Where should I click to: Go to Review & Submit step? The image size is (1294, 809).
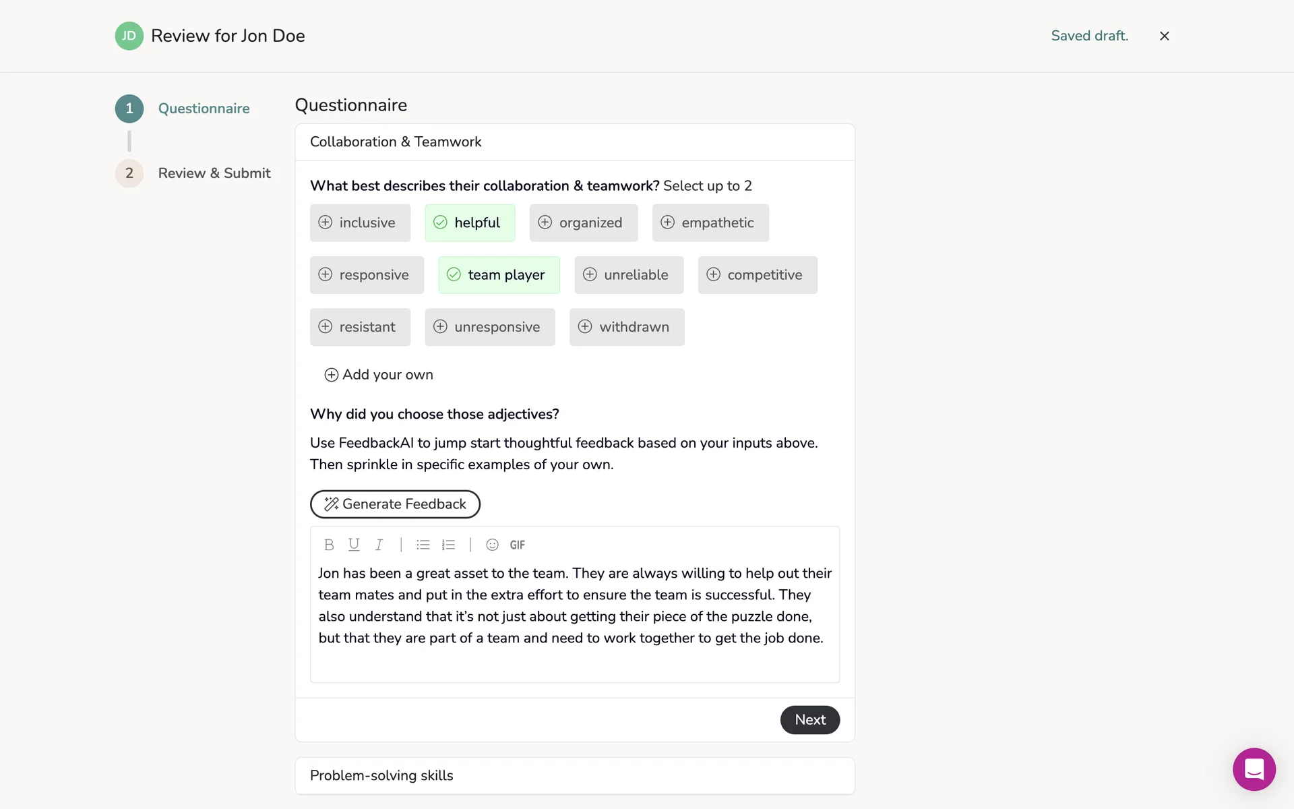214,173
